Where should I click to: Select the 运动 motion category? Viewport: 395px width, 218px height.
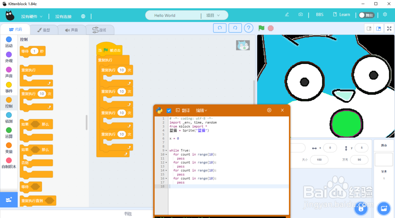tap(9, 42)
